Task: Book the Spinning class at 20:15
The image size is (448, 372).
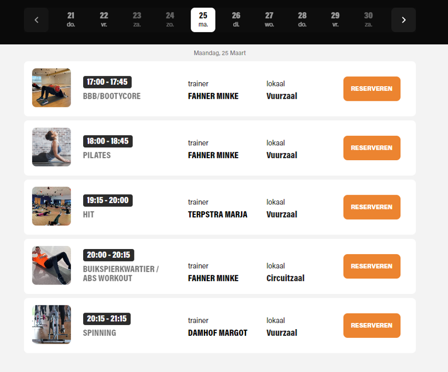Action: pyautogui.click(x=372, y=326)
